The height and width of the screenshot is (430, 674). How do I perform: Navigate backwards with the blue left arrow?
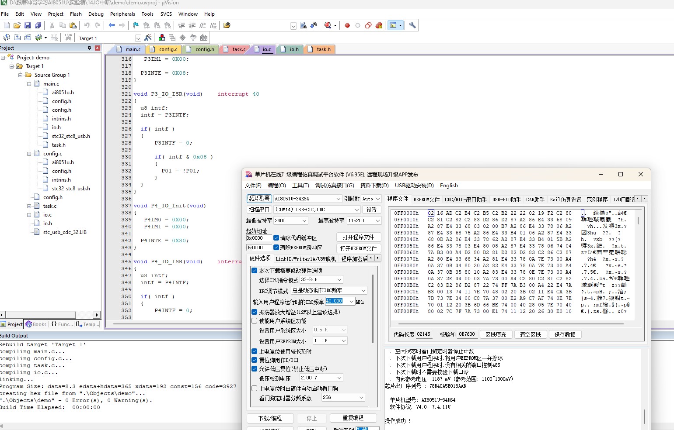(x=112, y=25)
